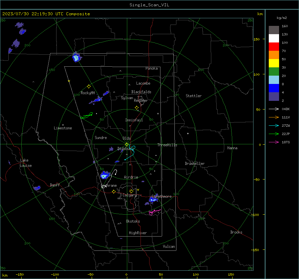This screenshot has height=279, width=299.
Task: Click the yellow diamond marker above Calgary
Action: pyautogui.click(x=131, y=191)
